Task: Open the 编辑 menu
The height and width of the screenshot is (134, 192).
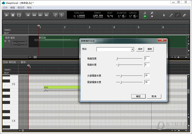Action: click(12, 8)
